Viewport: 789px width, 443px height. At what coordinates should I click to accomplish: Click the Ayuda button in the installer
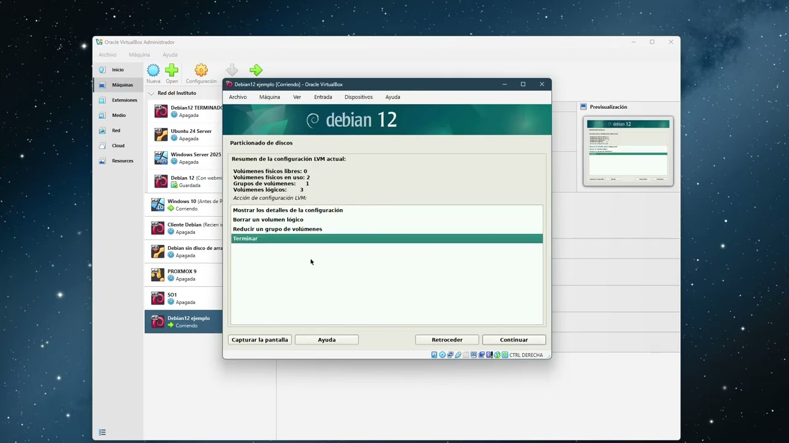point(327,340)
